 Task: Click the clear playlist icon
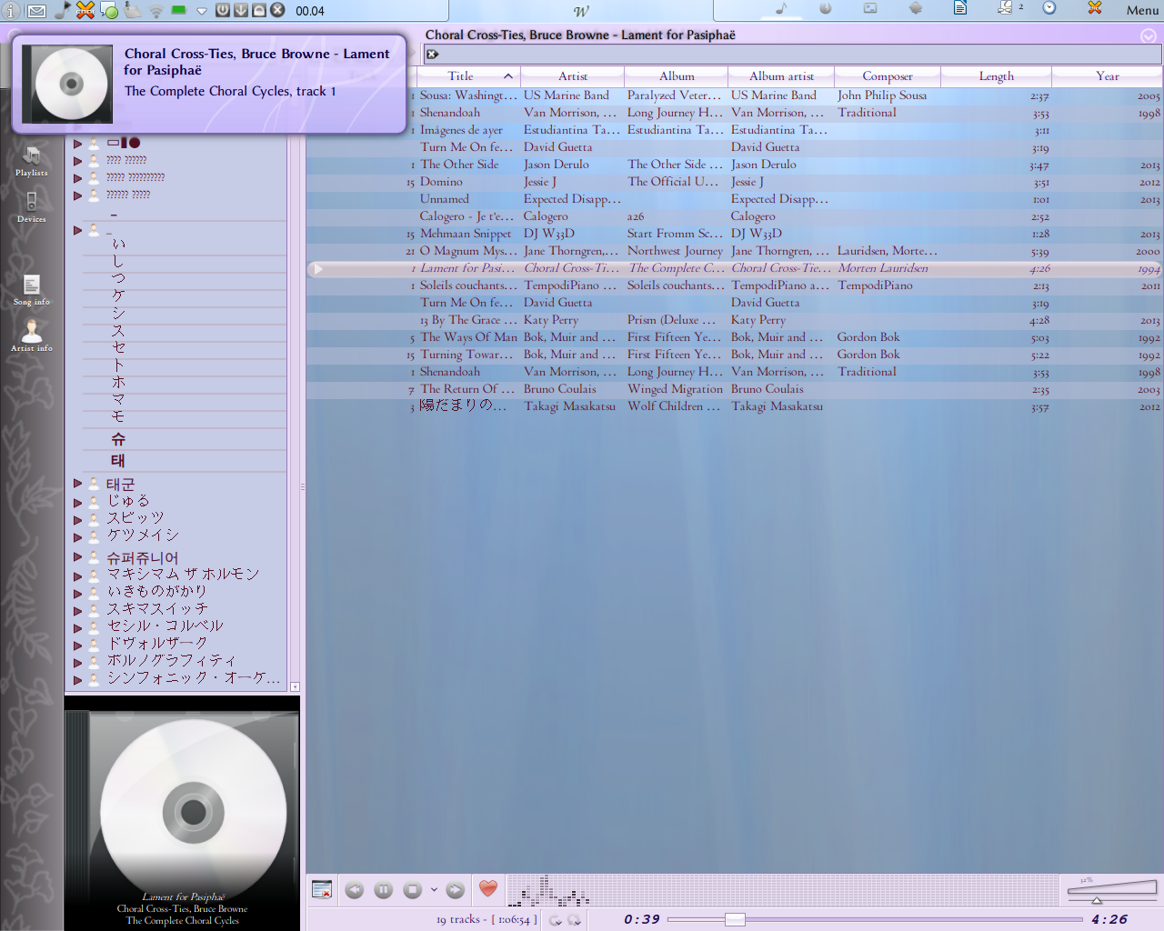[322, 889]
